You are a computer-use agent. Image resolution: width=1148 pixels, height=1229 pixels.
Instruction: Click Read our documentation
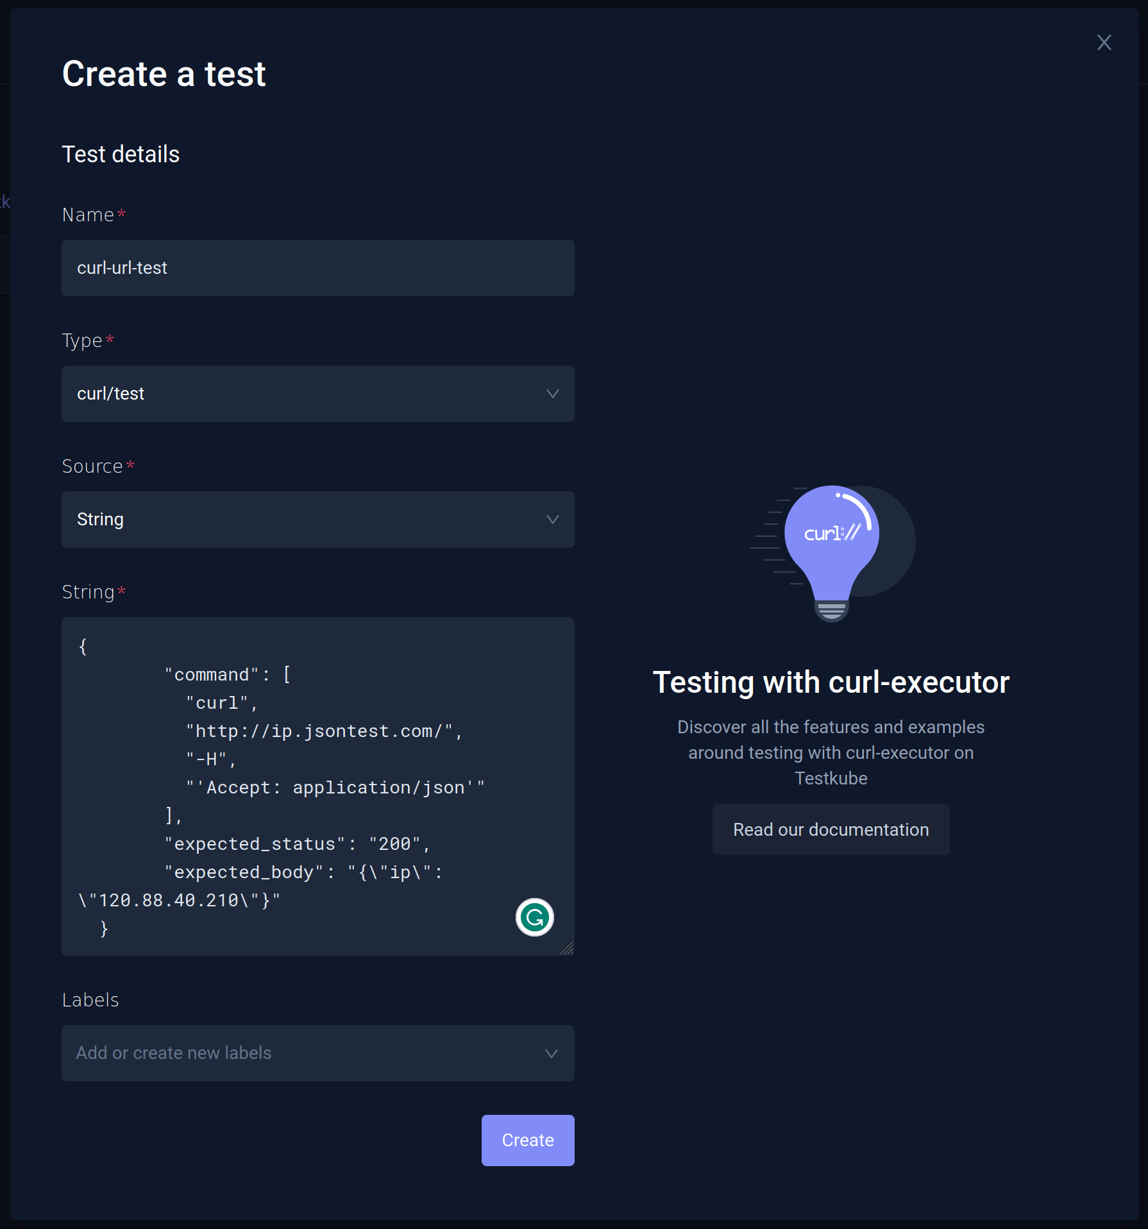pyautogui.click(x=830, y=829)
